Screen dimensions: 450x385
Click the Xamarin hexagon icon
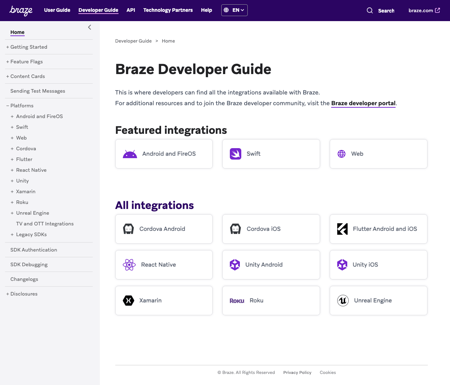pyautogui.click(x=129, y=301)
